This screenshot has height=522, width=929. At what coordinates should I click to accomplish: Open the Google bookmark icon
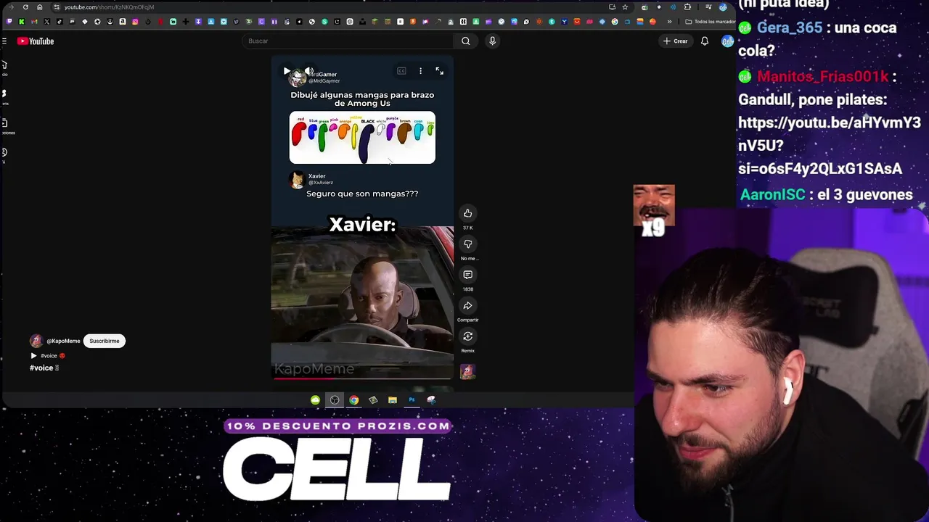coord(615,22)
